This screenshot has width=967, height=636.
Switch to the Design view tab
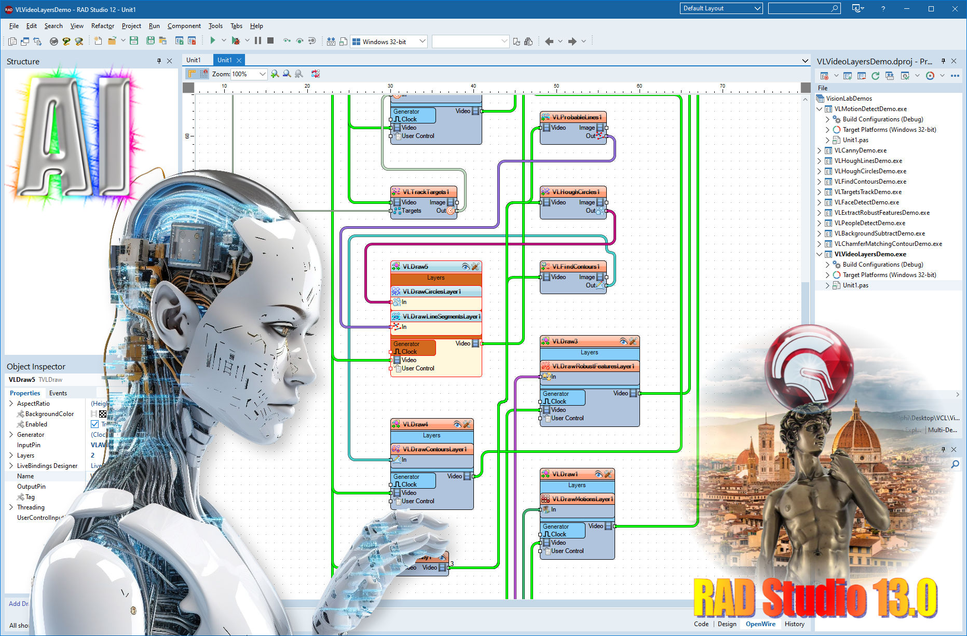click(x=727, y=624)
